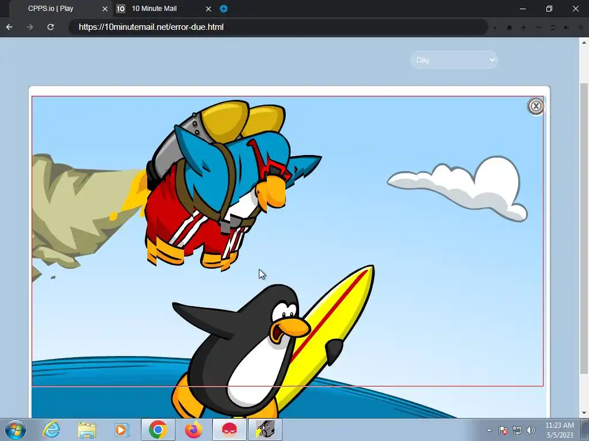Viewport: 589px width, 441px height.
Task: Open the volume speaker tray icon
Action: click(531, 430)
